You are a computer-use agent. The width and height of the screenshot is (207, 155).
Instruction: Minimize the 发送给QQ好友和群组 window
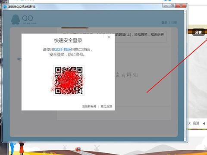(166, 6)
